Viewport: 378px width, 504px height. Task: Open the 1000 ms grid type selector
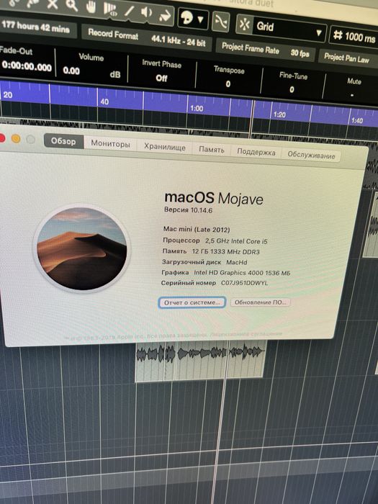[354, 36]
